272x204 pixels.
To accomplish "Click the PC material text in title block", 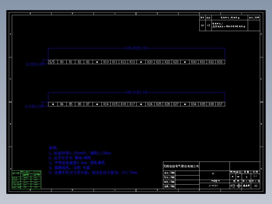I will pyautogui.click(x=213, y=174).
